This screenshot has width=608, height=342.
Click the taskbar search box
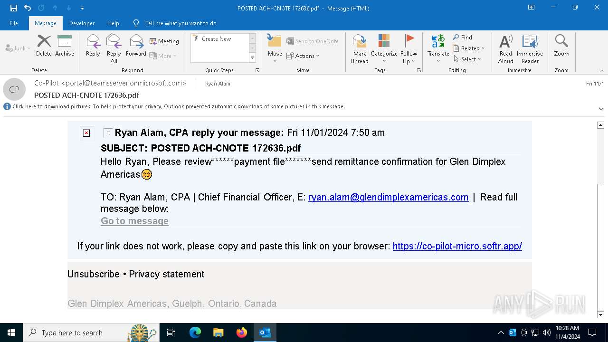(x=91, y=332)
